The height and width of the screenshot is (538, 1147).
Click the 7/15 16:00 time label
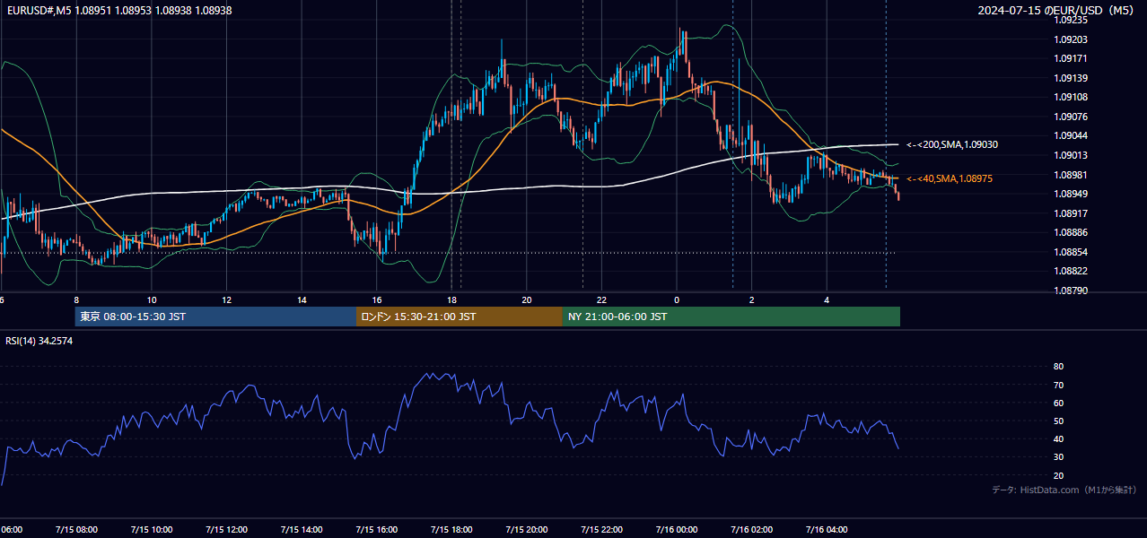tap(376, 529)
